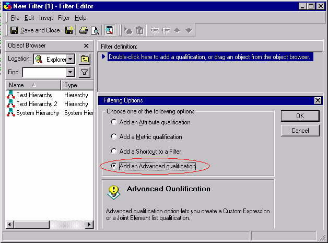Viewport: 328px width, 243px height.
Task: Click the go up one folder icon
Action: pos(85,59)
